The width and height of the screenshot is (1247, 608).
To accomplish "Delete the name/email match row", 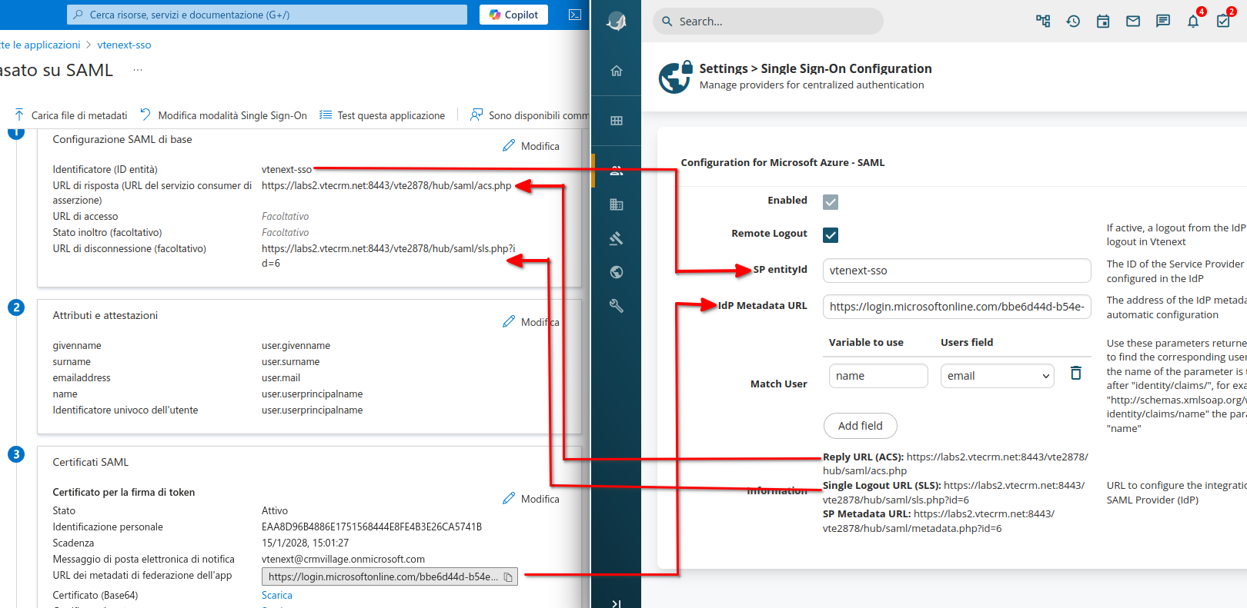I will 1076,373.
